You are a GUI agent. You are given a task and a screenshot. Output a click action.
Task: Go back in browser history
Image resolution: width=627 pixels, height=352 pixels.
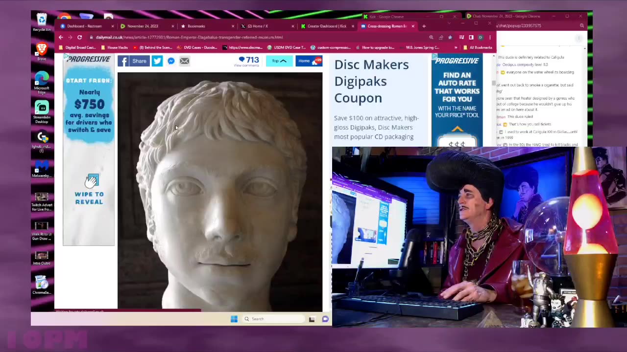[x=61, y=37]
